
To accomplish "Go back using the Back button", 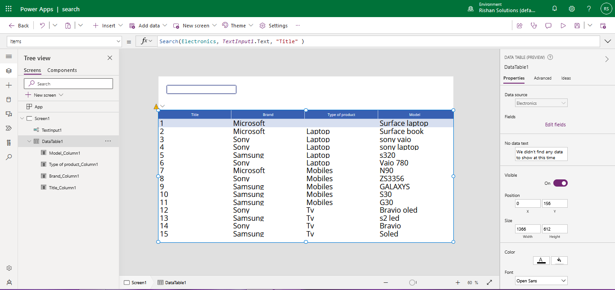I will tap(18, 25).
